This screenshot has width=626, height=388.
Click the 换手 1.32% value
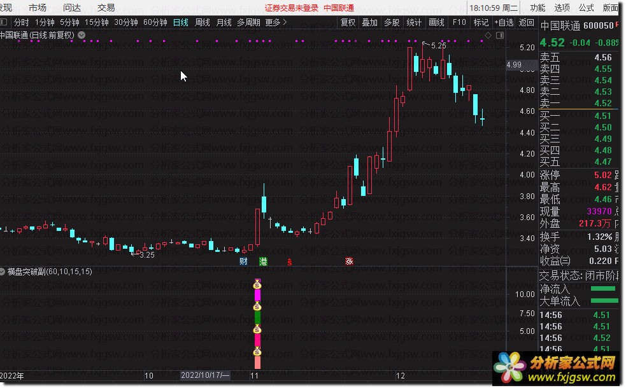600,237
